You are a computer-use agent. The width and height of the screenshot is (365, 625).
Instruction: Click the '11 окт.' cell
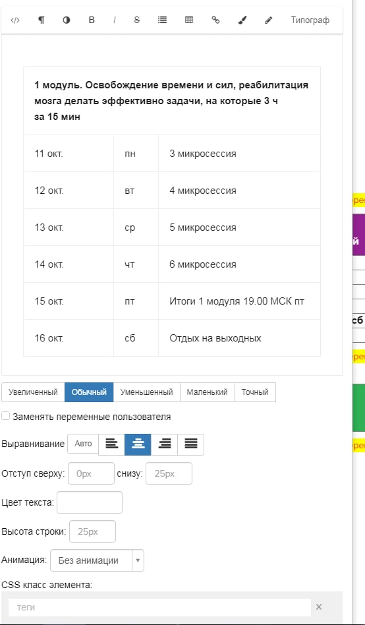(69, 154)
